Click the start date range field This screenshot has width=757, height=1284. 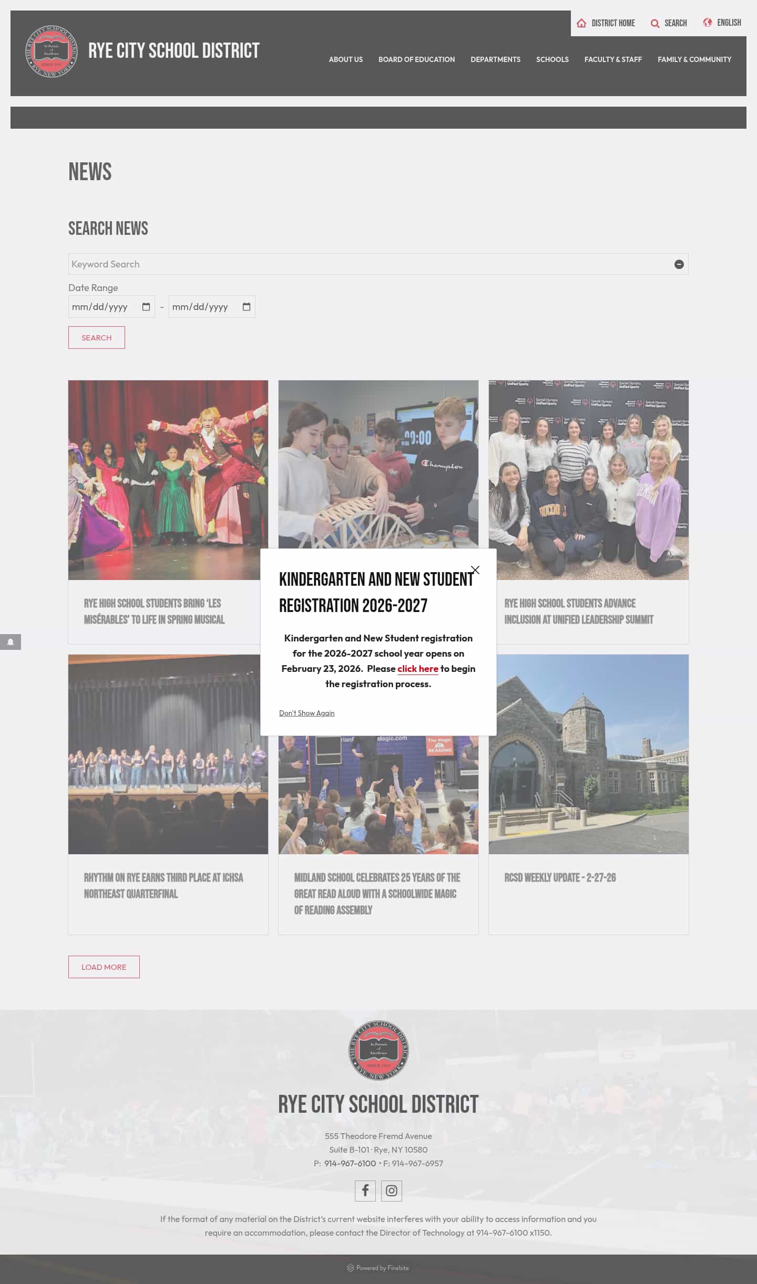coord(111,307)
